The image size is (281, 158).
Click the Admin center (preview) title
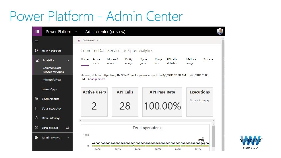(105, 32)
